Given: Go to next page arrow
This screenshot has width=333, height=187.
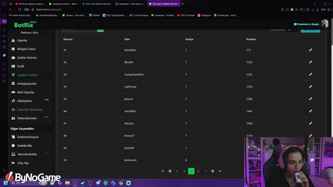Looking at the screenshot, I should 213,171.
